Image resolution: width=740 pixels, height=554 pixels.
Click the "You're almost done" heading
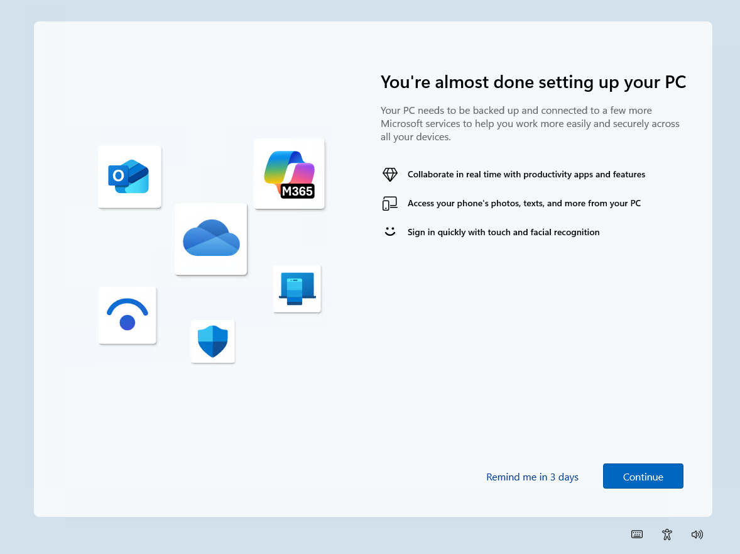point(533,82)
